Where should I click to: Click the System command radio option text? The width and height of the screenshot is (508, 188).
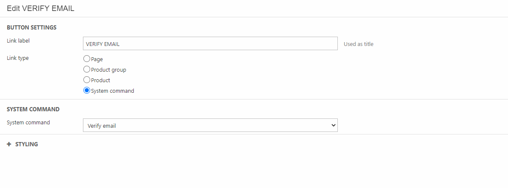point(112,91)
